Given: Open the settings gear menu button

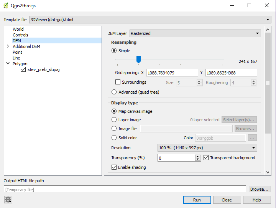Looking at the screenshot, I should point(8,200).
